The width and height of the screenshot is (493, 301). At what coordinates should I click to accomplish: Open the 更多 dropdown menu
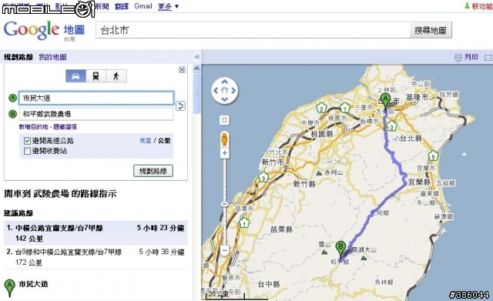[x=168, y=6]
